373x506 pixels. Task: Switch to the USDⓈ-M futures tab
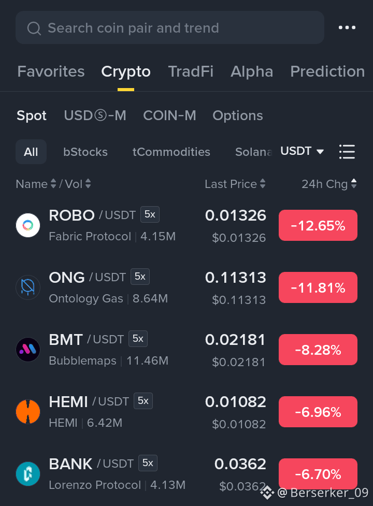point(95,115)
